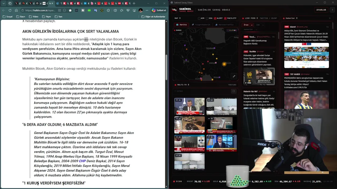Open the YT #1 stream thumbnail
Image resolution: width=337 pixels, height=189 pixels.
[189, 106]
